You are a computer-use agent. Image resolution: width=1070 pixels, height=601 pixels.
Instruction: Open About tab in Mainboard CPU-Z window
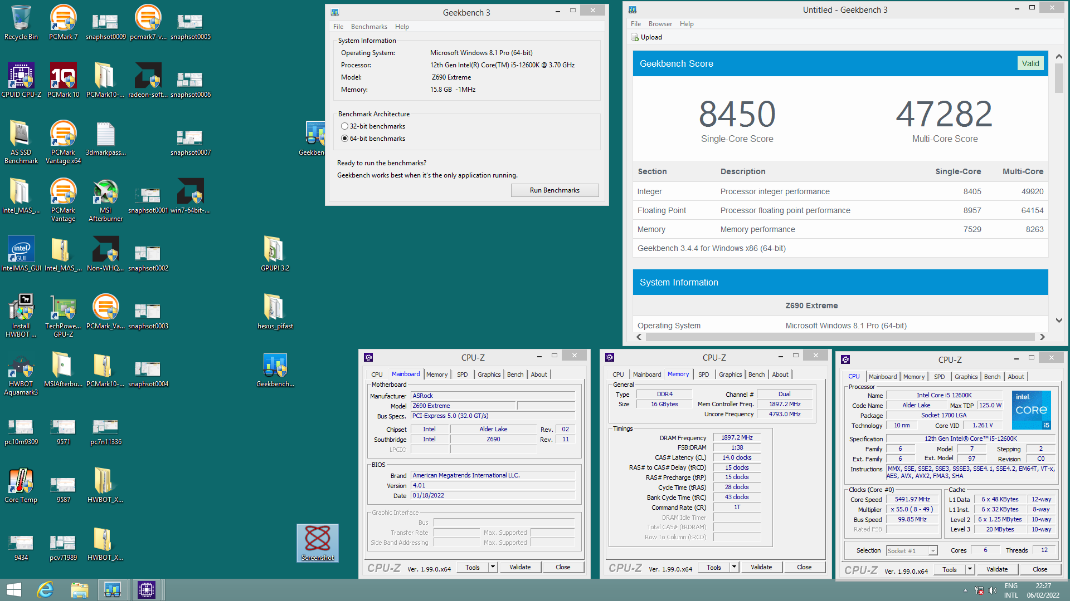coord(538,375)
